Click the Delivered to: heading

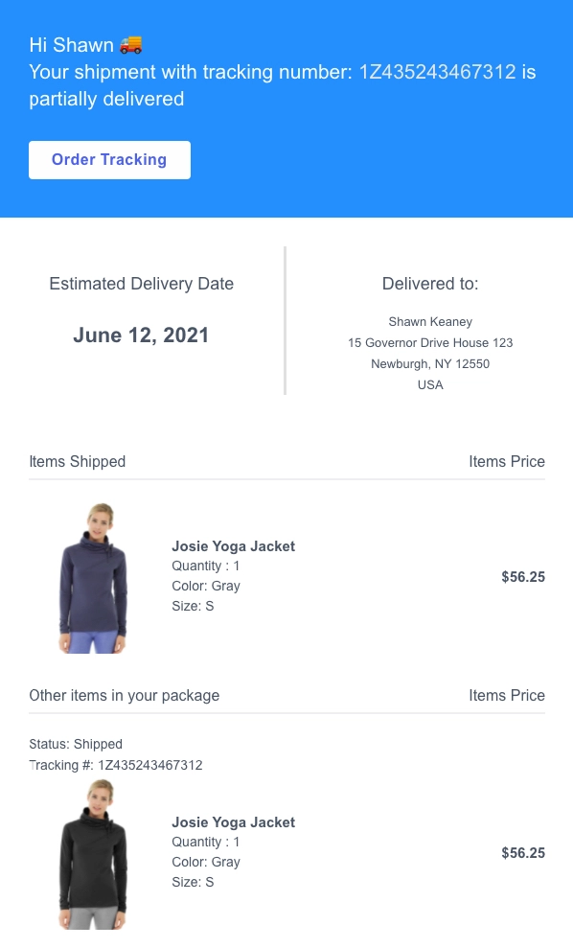430,284
